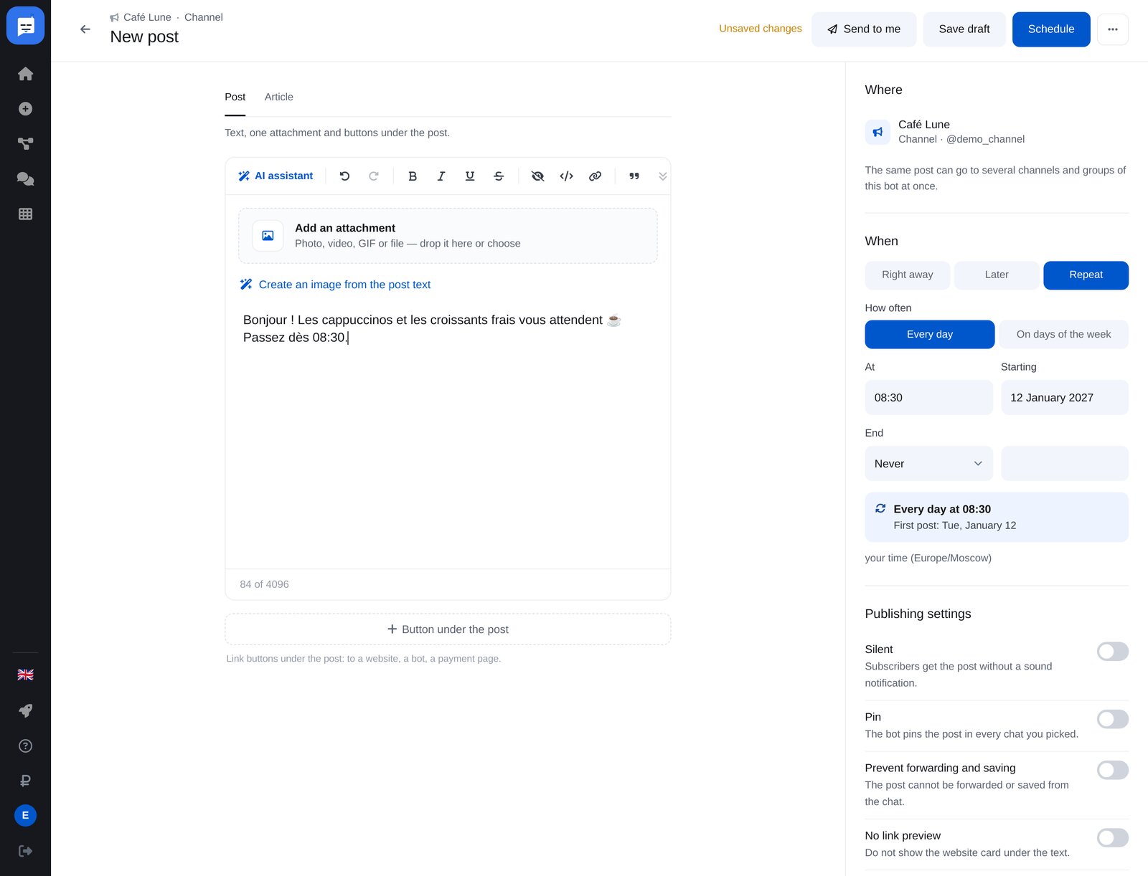Click the rocket icon in the sidebar
This screenshot has width=1148, height=876.
[25, 710]
